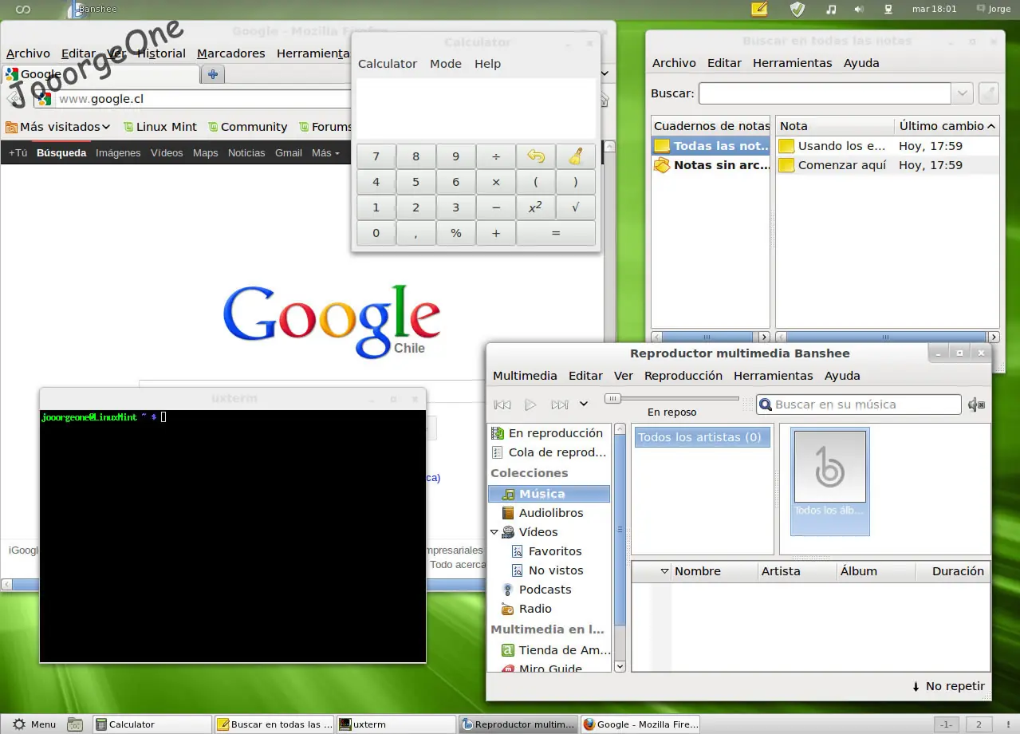Viewport: 1020px width, 734px height.
Task: Open the Buscar dropdown arrow in notes window
Action: (963, 93)
